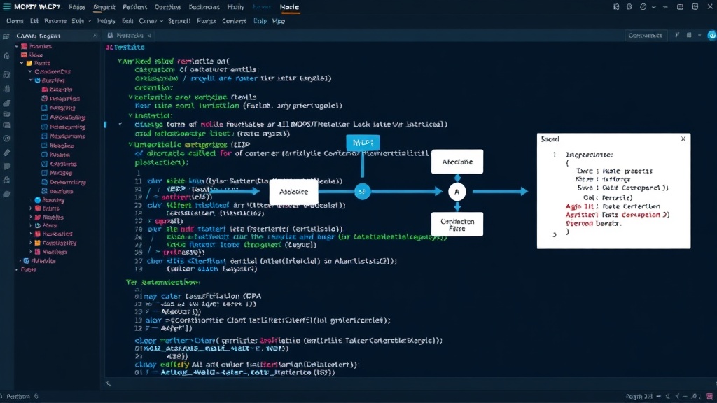Viewport: 717px width, 403px height.
Task: Select the underlined Node tab in menu bar
Action: [x=289, y=7]
